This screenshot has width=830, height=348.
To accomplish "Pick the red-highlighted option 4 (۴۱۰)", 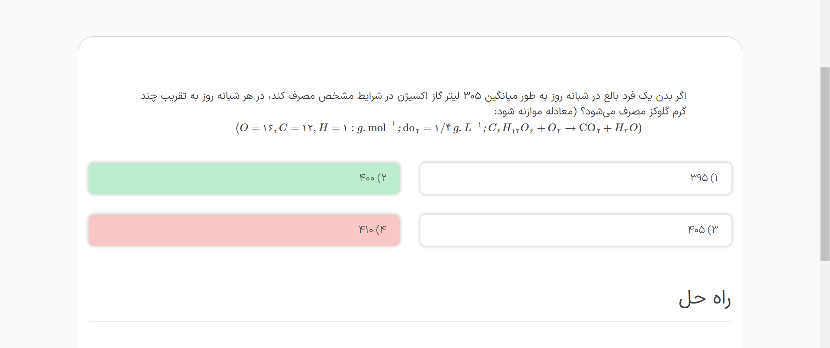I will pos(244,230).
